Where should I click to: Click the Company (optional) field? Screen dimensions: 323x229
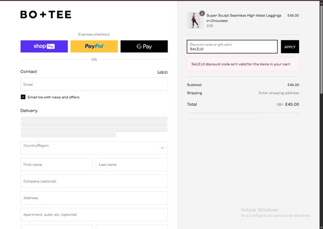click(94, 181)
